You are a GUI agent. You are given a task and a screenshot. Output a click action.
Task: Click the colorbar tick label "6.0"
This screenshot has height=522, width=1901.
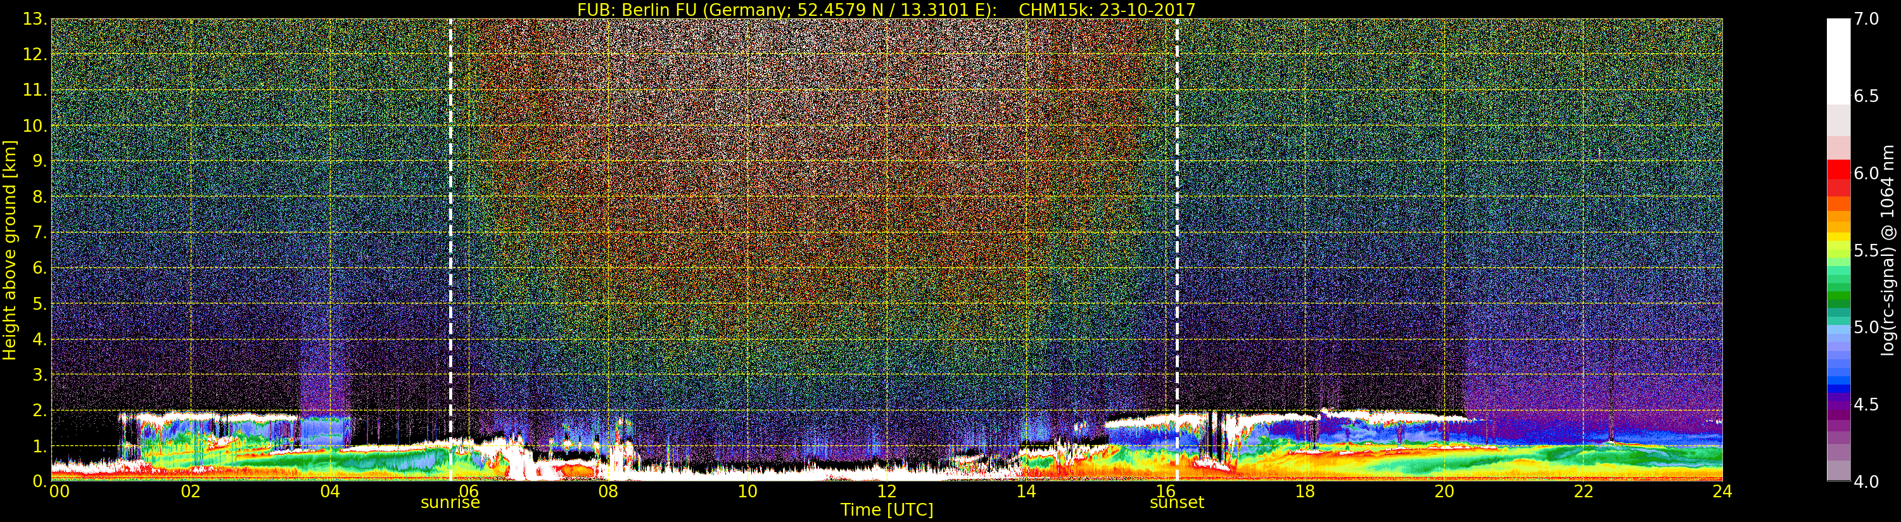coord(1866,173)
